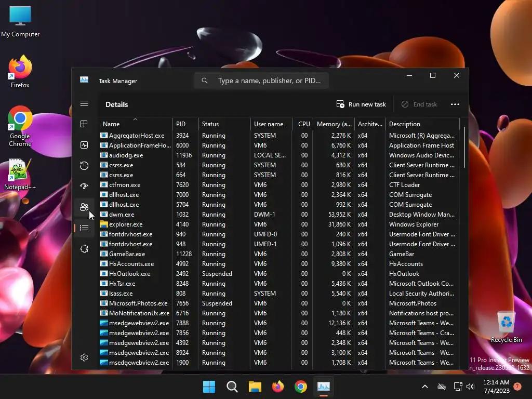The height and width of the screenshot is (399, 532).
Task: Click the volume icon in system tray
Action: tap(470, 387)
